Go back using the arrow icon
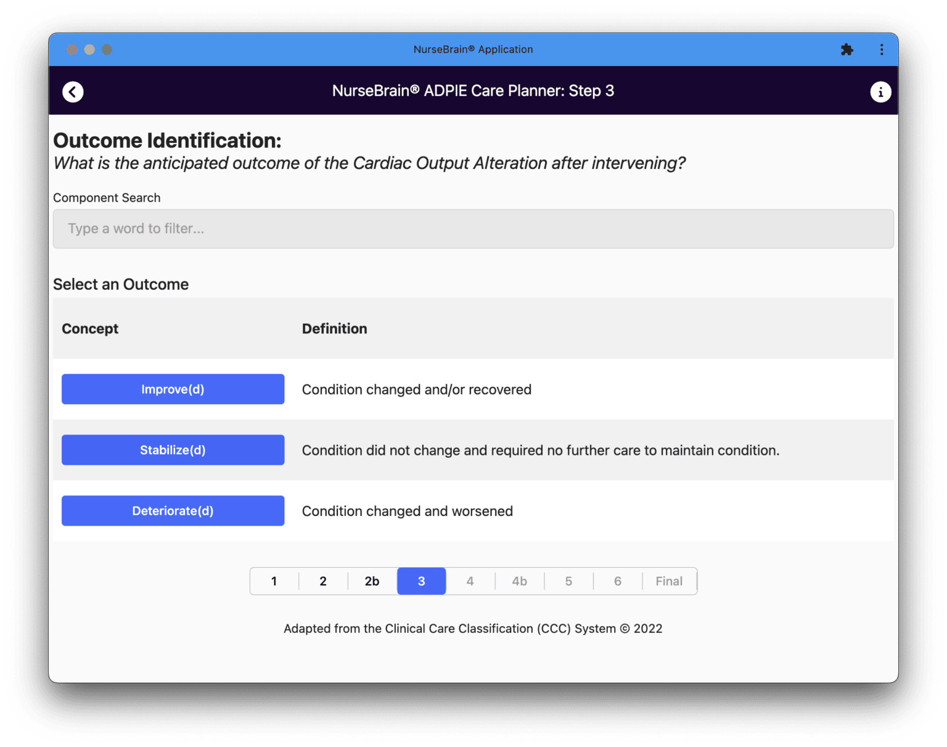Image resolution: width=947 pixels, height=747 pixels. coord(73,92)
